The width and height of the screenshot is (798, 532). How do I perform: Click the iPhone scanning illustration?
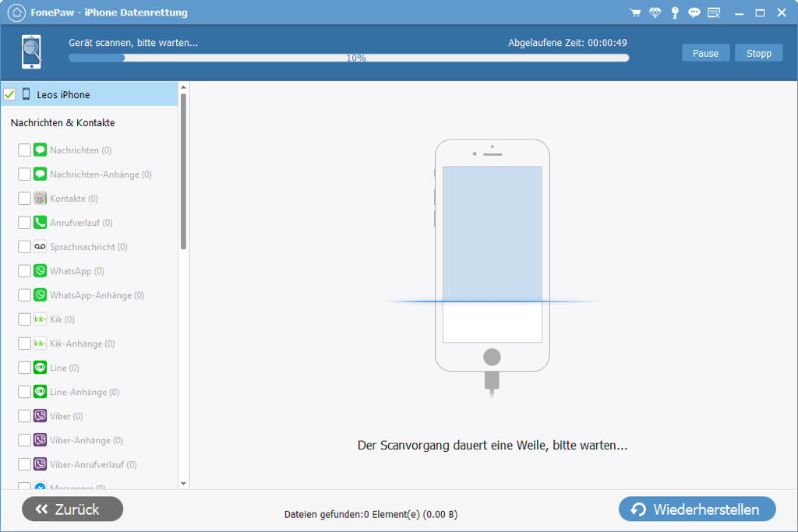click(x=493, y=267)
